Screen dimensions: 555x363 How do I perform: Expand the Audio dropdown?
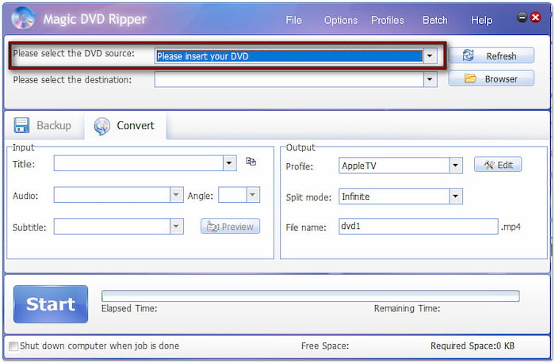coord(176,195)
